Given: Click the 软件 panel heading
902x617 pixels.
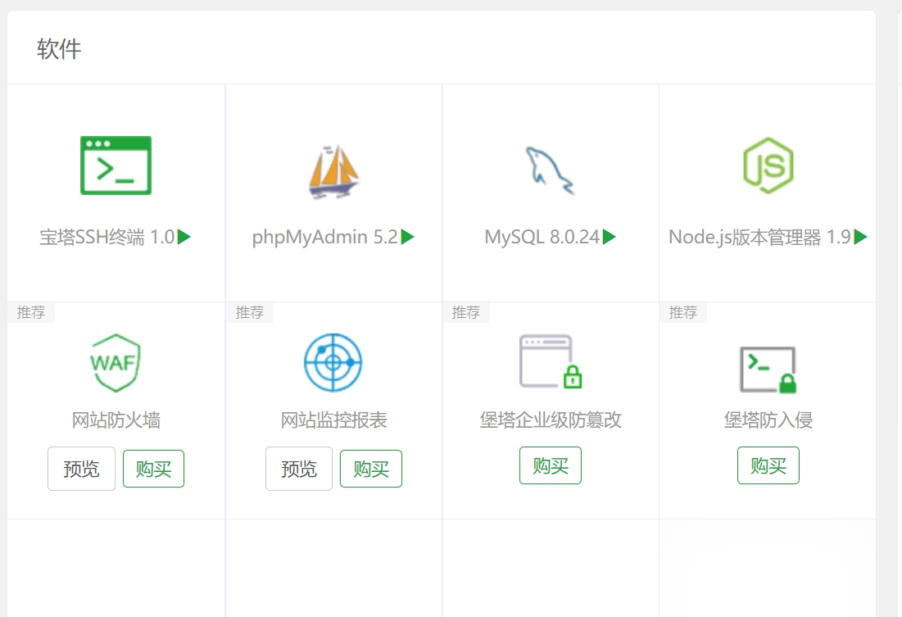Looking at the screenshot, I should click(59, 48).
